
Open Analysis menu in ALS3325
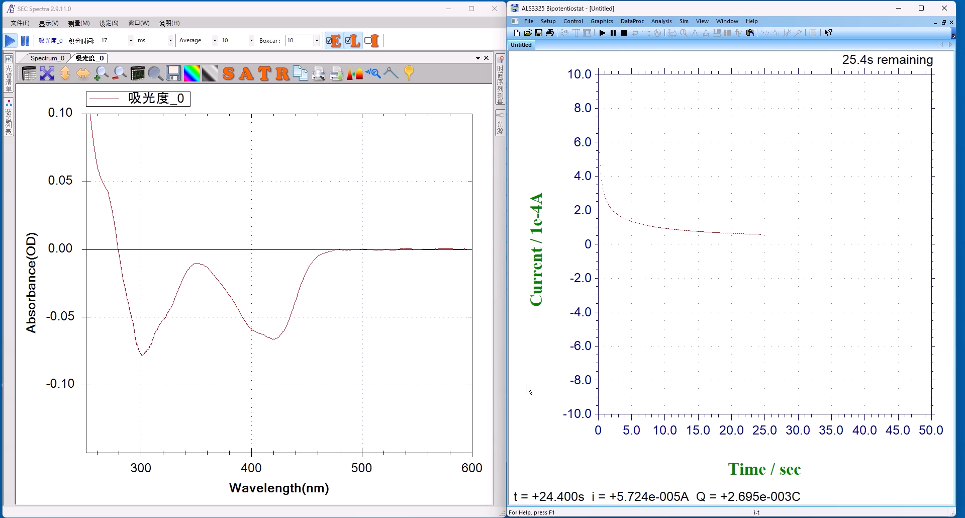pos(661,22)
